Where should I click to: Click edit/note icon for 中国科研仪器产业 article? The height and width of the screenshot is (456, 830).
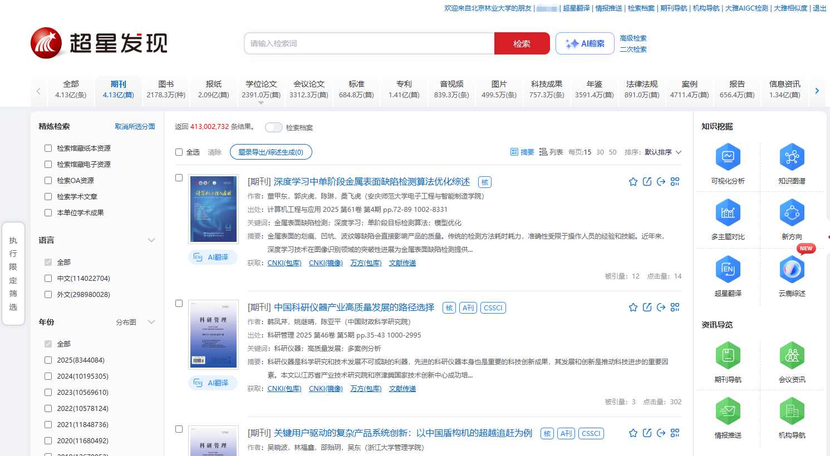point(647,308)
